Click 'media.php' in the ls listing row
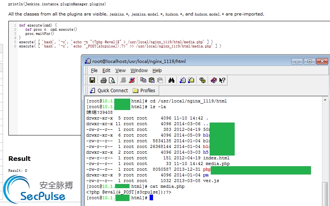The image size is (330, 206). click(x=218, y=164)
